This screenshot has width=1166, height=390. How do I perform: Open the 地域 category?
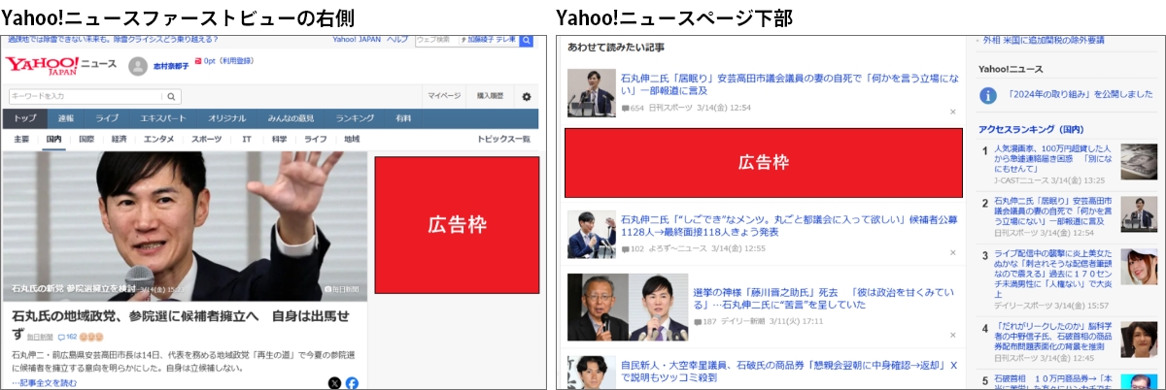351,140
